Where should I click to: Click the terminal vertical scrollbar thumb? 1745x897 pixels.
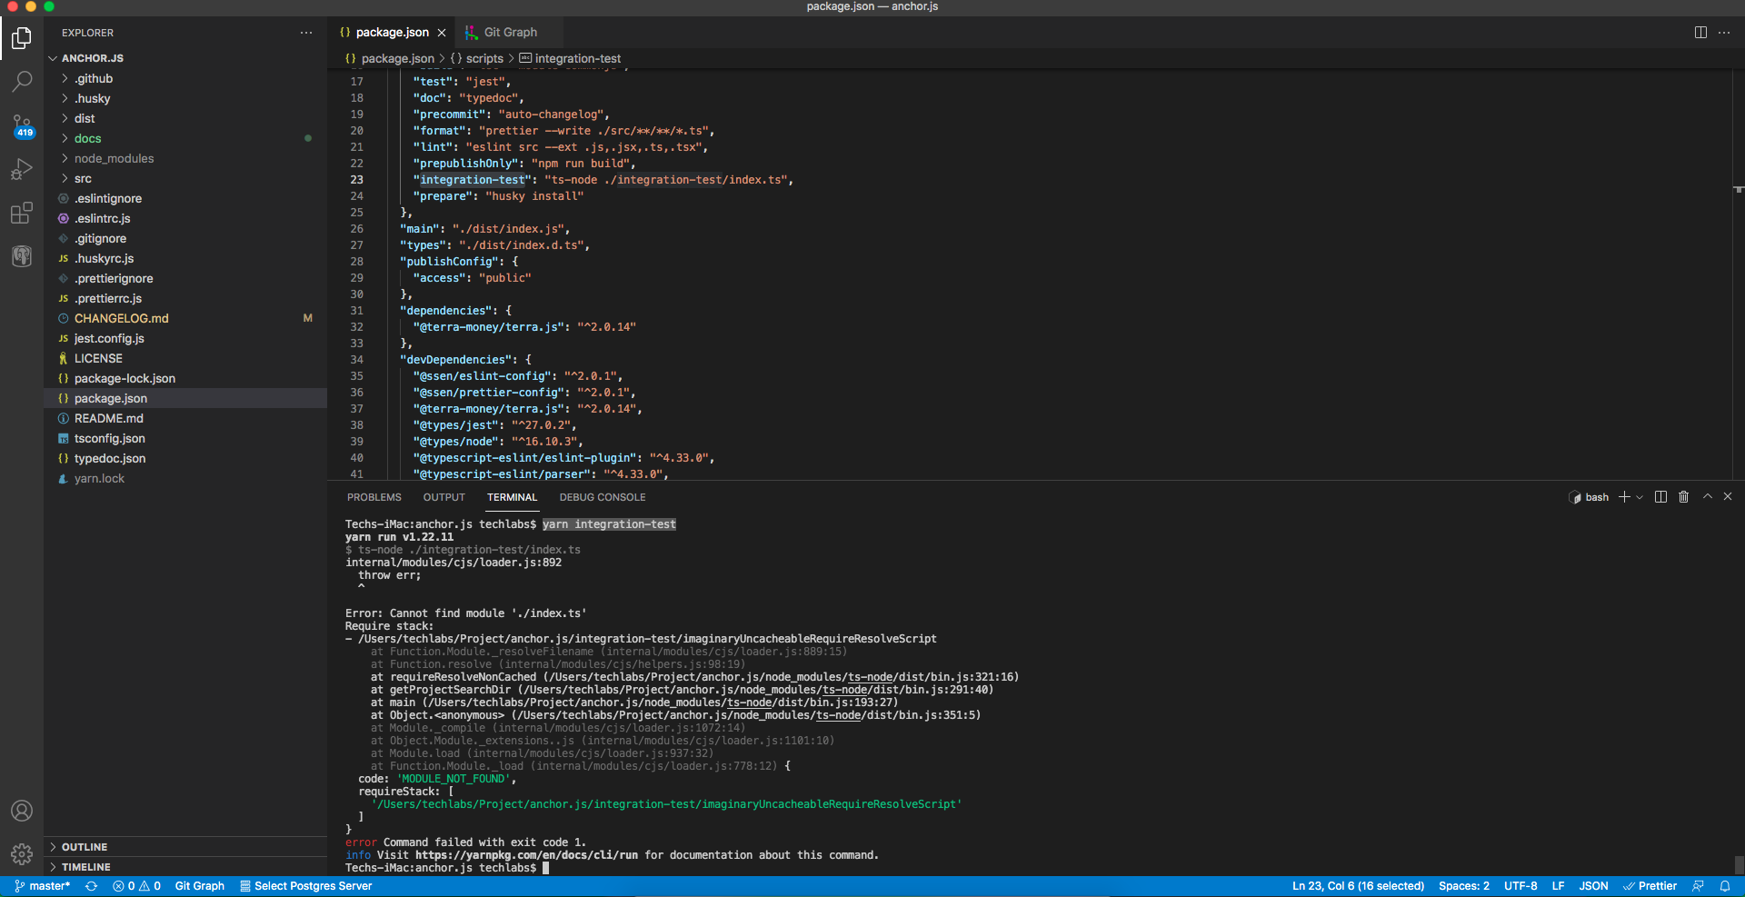tap(1739, 864)
